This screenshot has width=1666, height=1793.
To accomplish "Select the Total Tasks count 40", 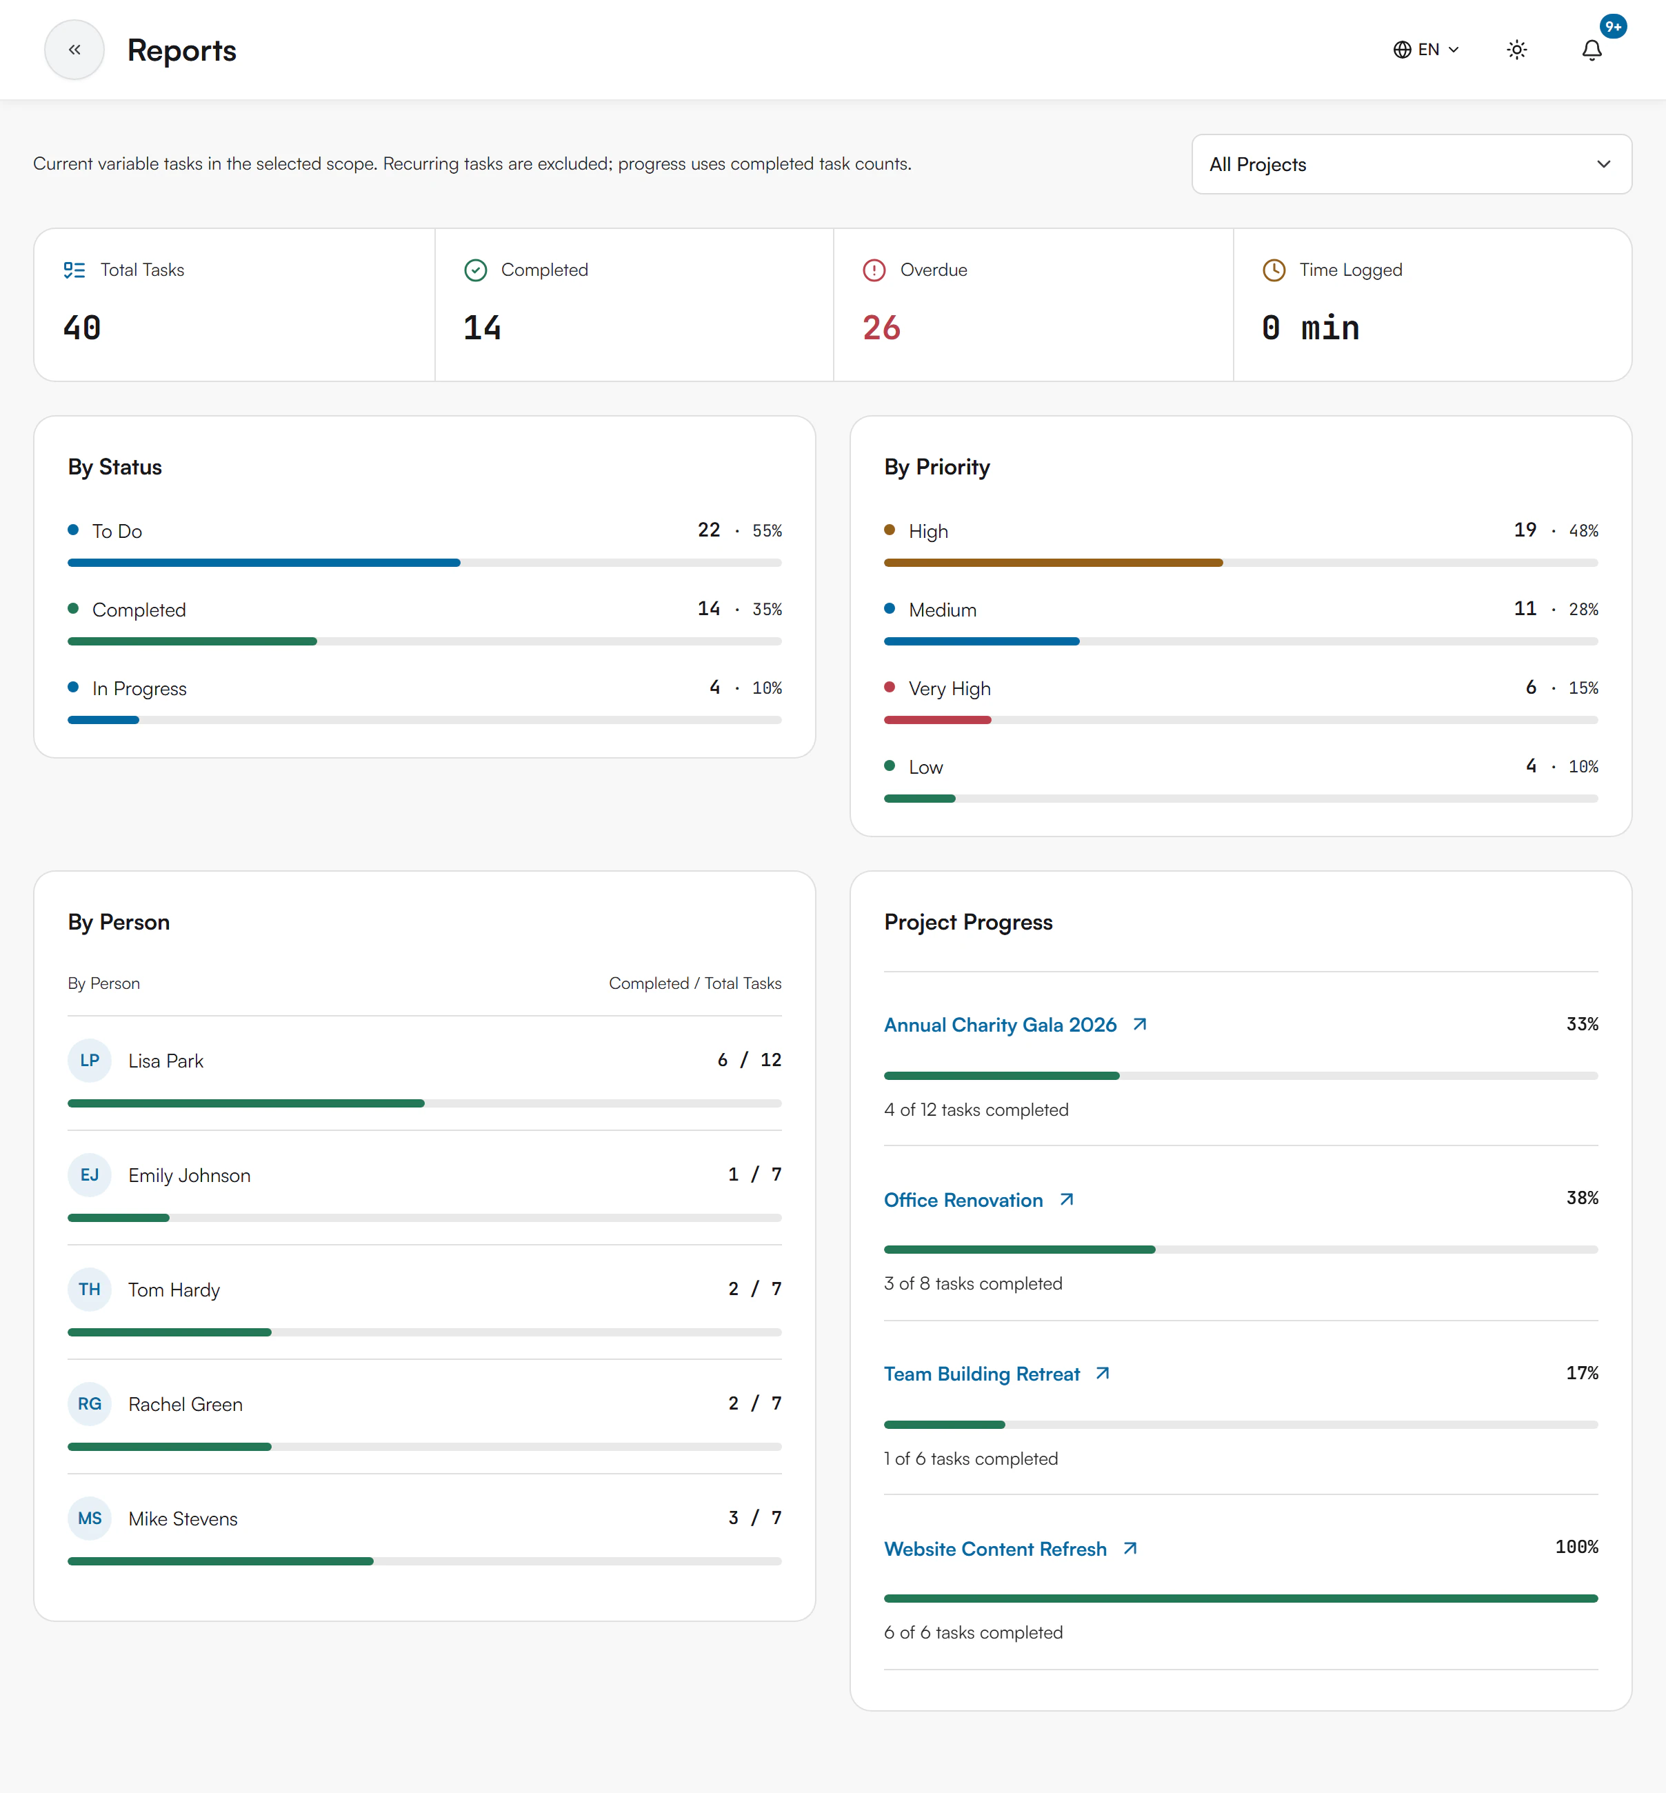I will [82, 328].
